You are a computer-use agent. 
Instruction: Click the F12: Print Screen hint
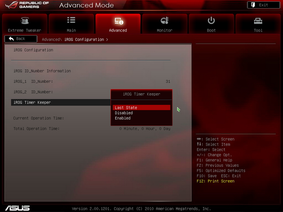pyautogui.click(x=215, y=181)
